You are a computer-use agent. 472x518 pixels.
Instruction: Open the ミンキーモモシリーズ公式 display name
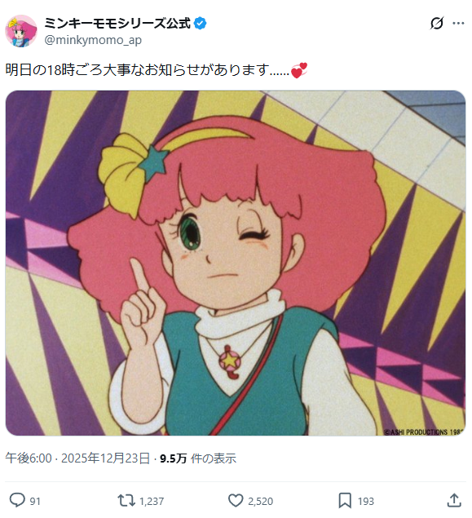click(x=117, y=23)
